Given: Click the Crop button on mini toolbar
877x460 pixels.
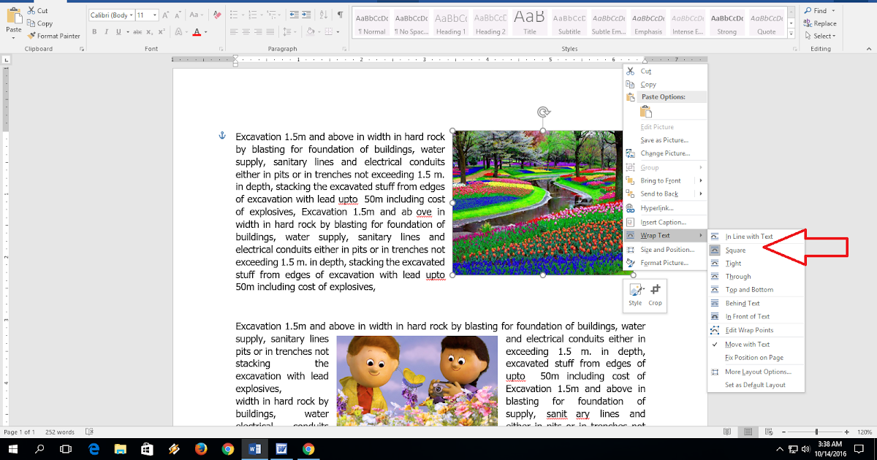Looking at the screenshot, I should [656, 295].
